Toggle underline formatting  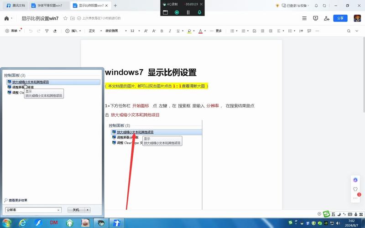(x=178, y=31)
